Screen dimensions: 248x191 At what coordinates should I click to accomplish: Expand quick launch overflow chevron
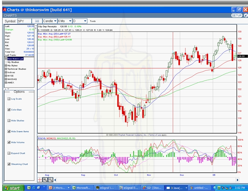pos(44,187)
